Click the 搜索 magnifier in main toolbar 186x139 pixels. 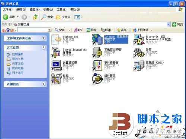click(47, 17)
